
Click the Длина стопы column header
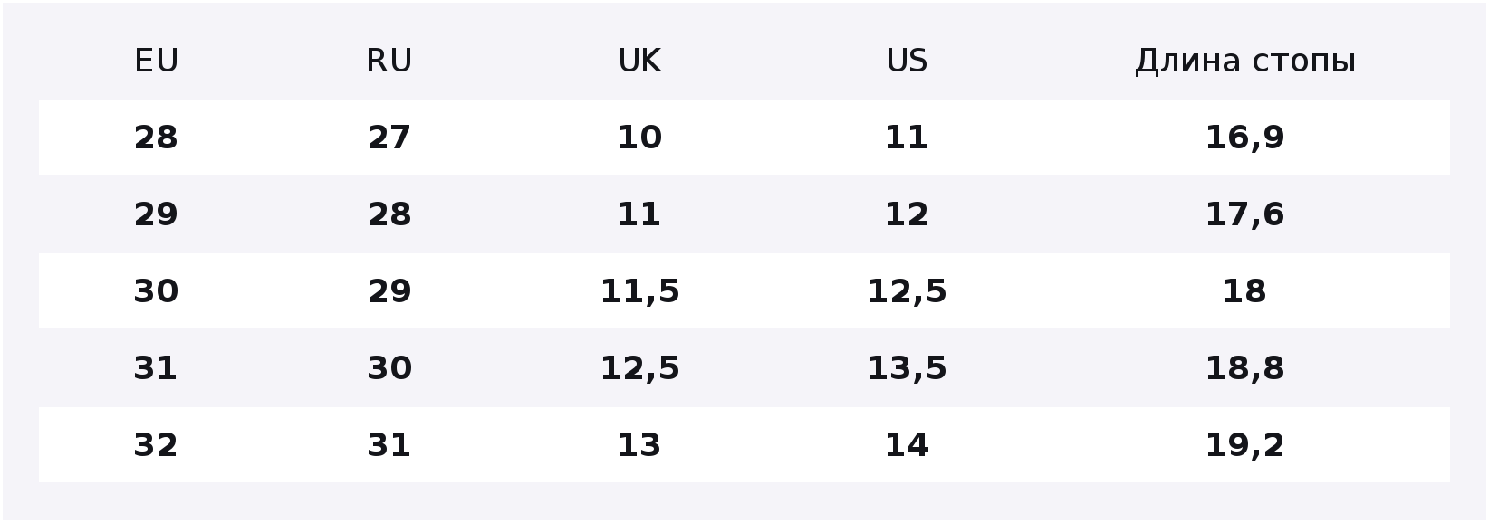[1244, 61]
